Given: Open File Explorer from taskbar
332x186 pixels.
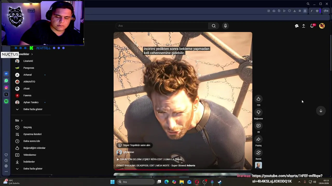Looking at the screenshot, I should click(182, 182).
